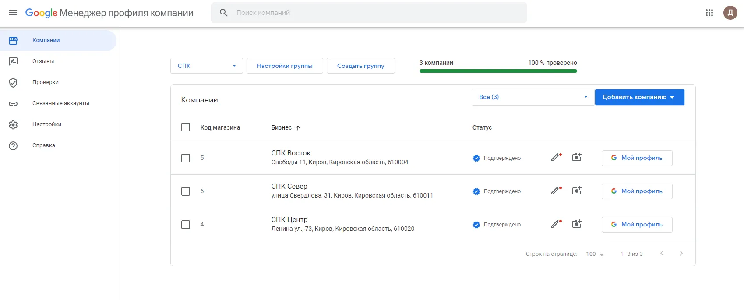
Task: Click the search magnifier icon
Action: (x=223, y=13)
